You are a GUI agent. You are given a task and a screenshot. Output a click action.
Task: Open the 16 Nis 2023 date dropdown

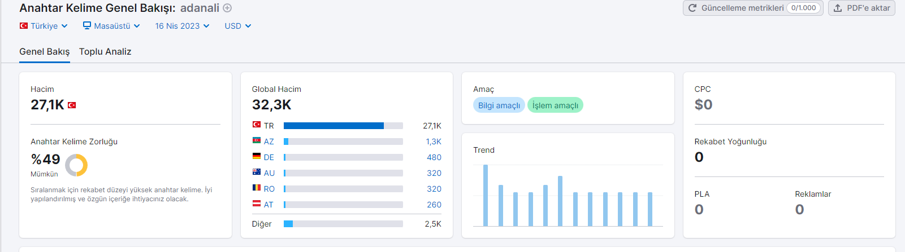point(183,26)
